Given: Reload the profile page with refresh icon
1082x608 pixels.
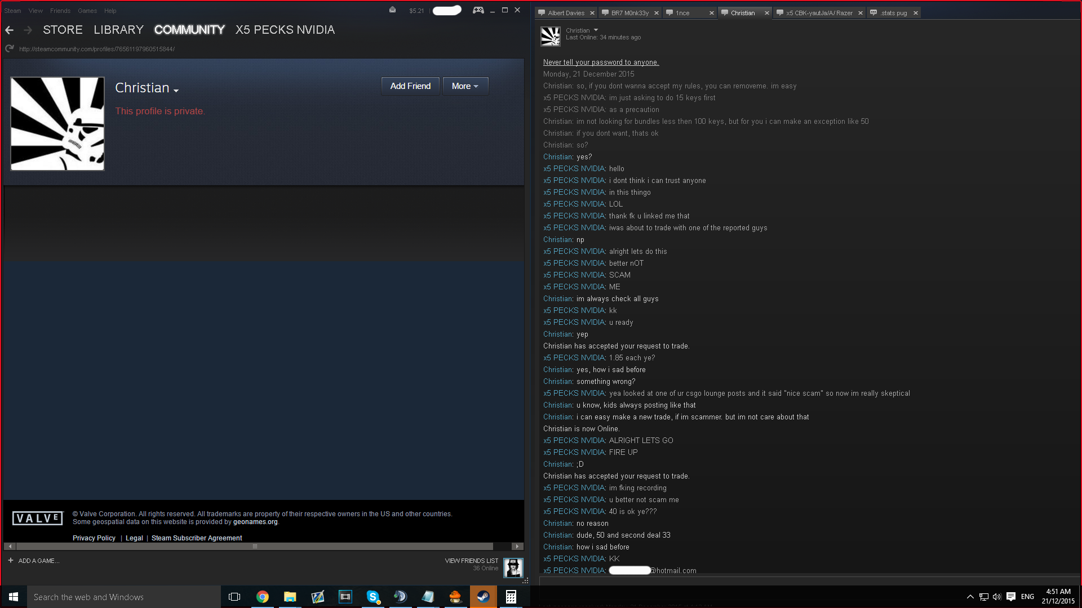Looking at the screenshot, I should 9,49.
